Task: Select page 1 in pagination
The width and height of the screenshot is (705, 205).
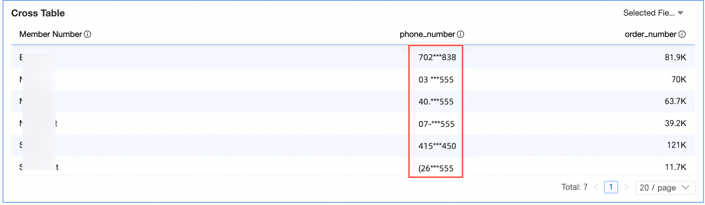Action: (611, 187)
